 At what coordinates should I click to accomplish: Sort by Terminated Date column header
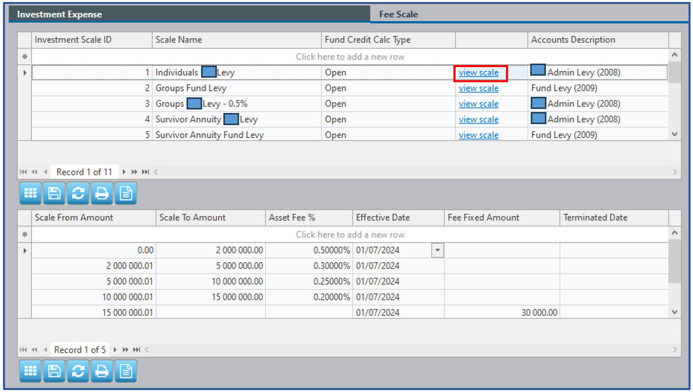pyautogui.click(x=614, y=217)
